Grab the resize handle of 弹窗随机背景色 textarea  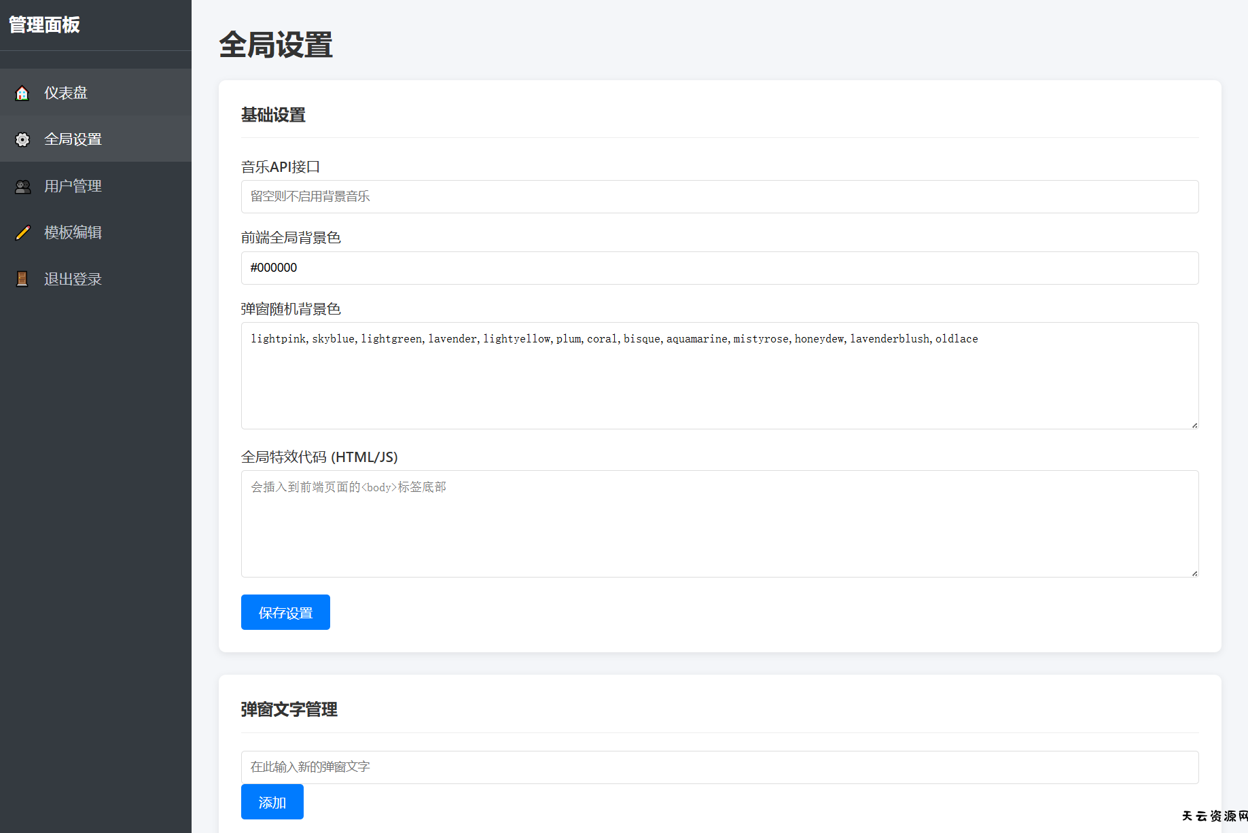click(1194, 425)
